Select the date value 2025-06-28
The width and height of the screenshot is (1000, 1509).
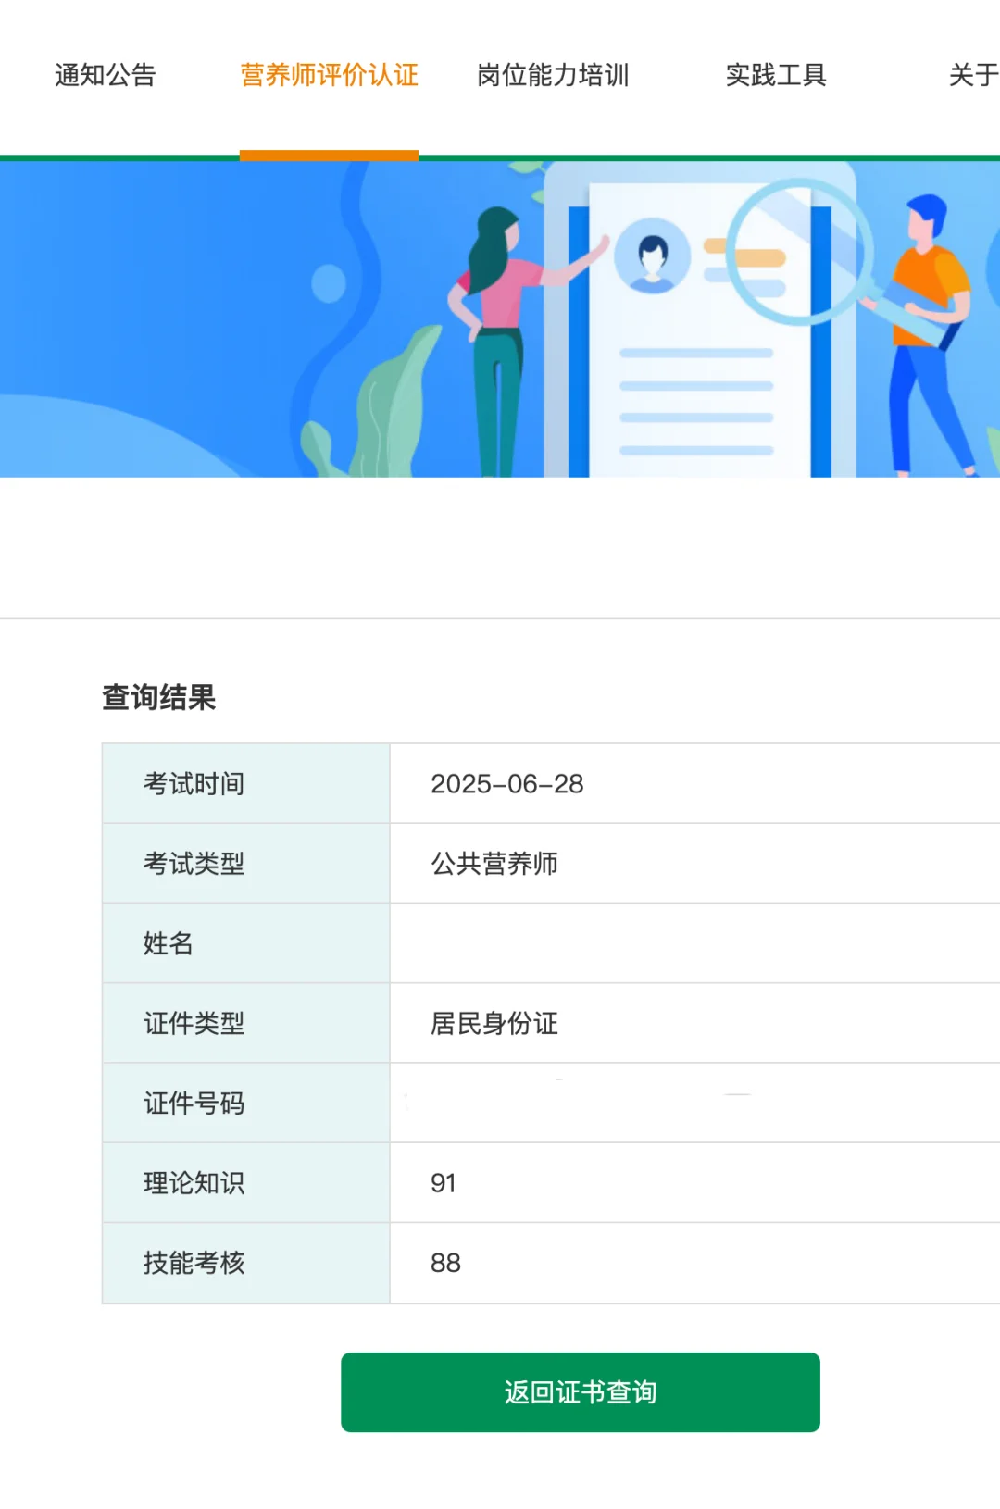507,784
